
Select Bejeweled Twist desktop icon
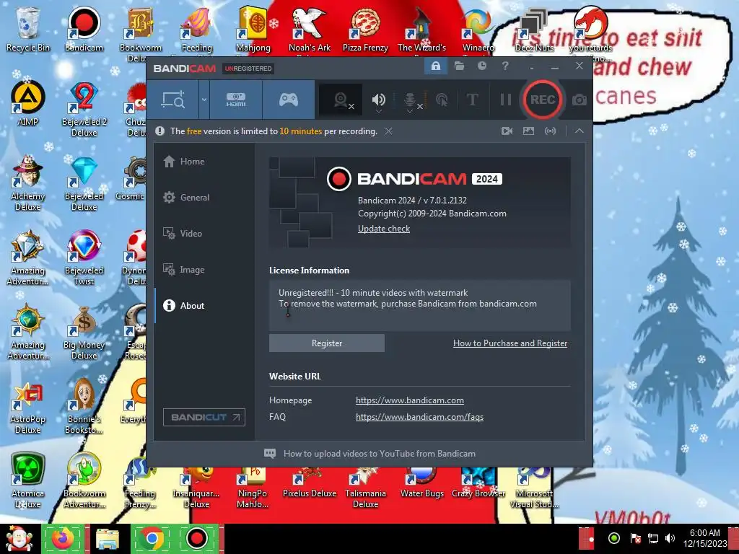[x=84, y=258]
